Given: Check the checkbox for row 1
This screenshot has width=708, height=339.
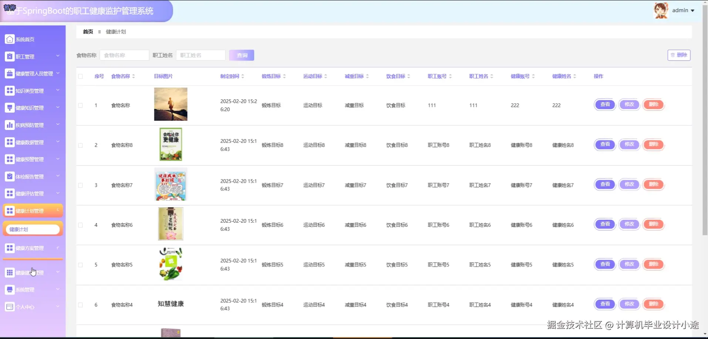Looking at the screenshot, I should point(80,105).
